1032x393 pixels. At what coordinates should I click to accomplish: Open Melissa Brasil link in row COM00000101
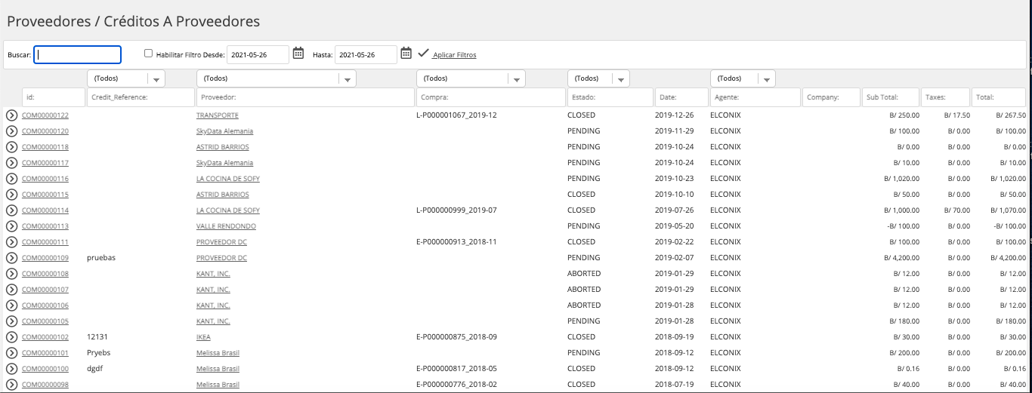218,353
